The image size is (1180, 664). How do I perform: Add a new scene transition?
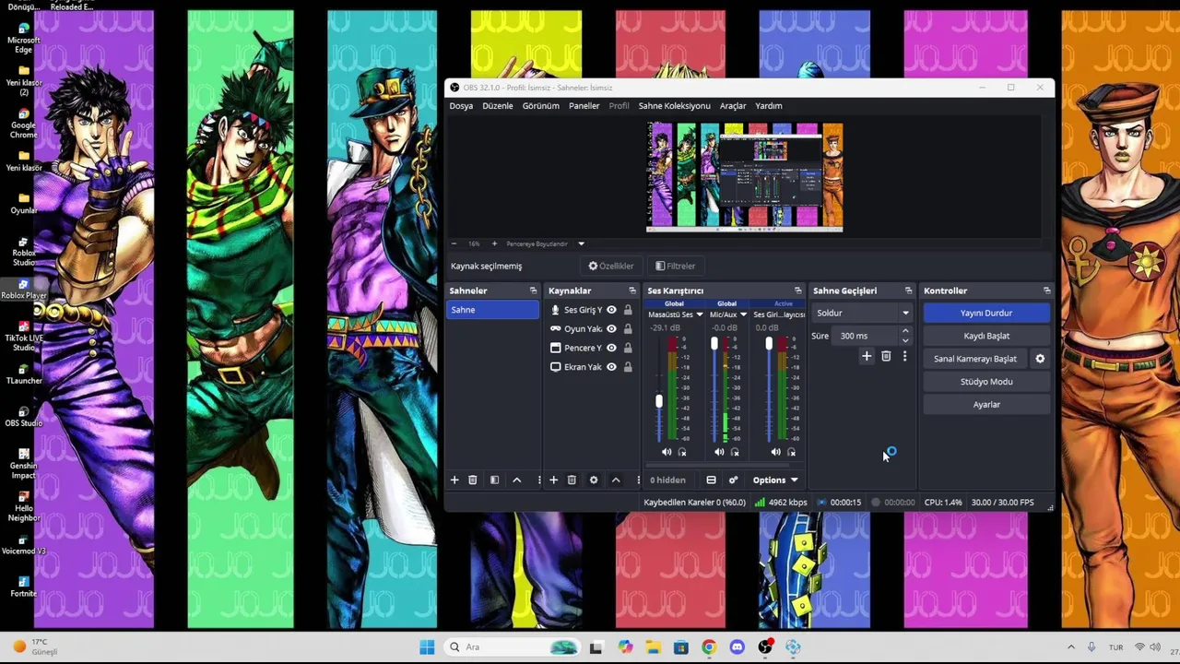pyautogui.click(x=867, y=356)
